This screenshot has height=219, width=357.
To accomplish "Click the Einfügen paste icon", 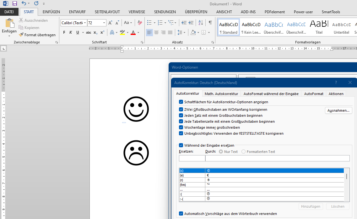I will tap(9, 24).
